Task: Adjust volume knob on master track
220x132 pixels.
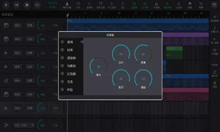Action: click(42, 125)
